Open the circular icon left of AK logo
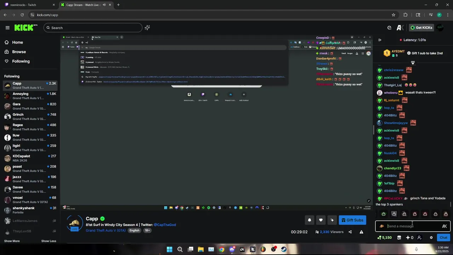 [389, 28]
